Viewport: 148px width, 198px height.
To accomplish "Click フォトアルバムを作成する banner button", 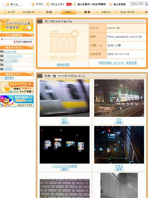I will point(17,25).
